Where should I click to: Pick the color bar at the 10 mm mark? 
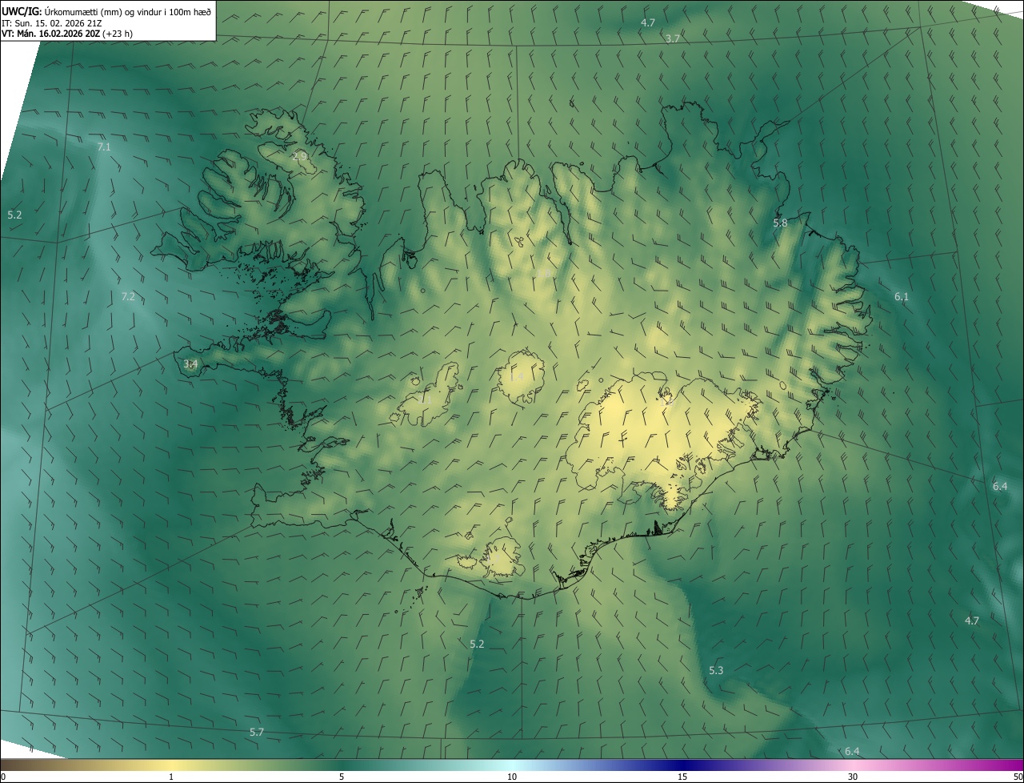click(x=512, y=765)
